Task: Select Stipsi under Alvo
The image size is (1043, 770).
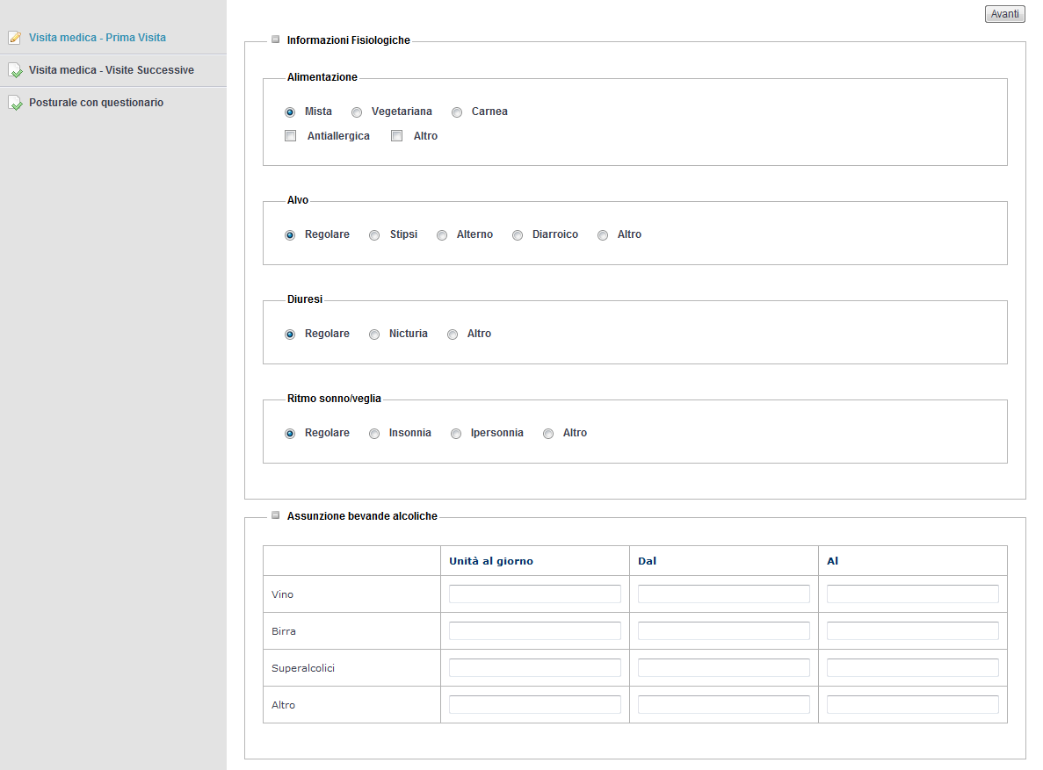Action: [x=374, y=235]
